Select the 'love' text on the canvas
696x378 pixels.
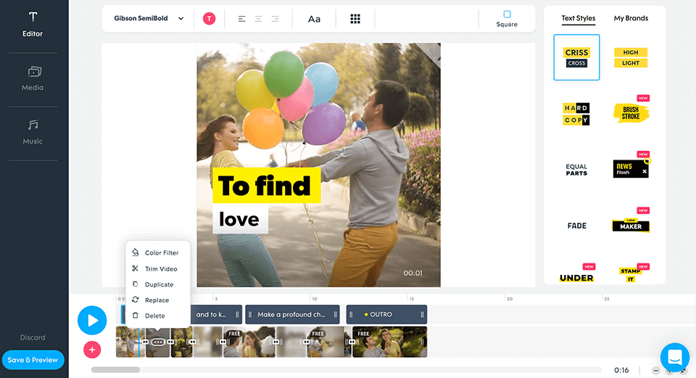point(240,219)
